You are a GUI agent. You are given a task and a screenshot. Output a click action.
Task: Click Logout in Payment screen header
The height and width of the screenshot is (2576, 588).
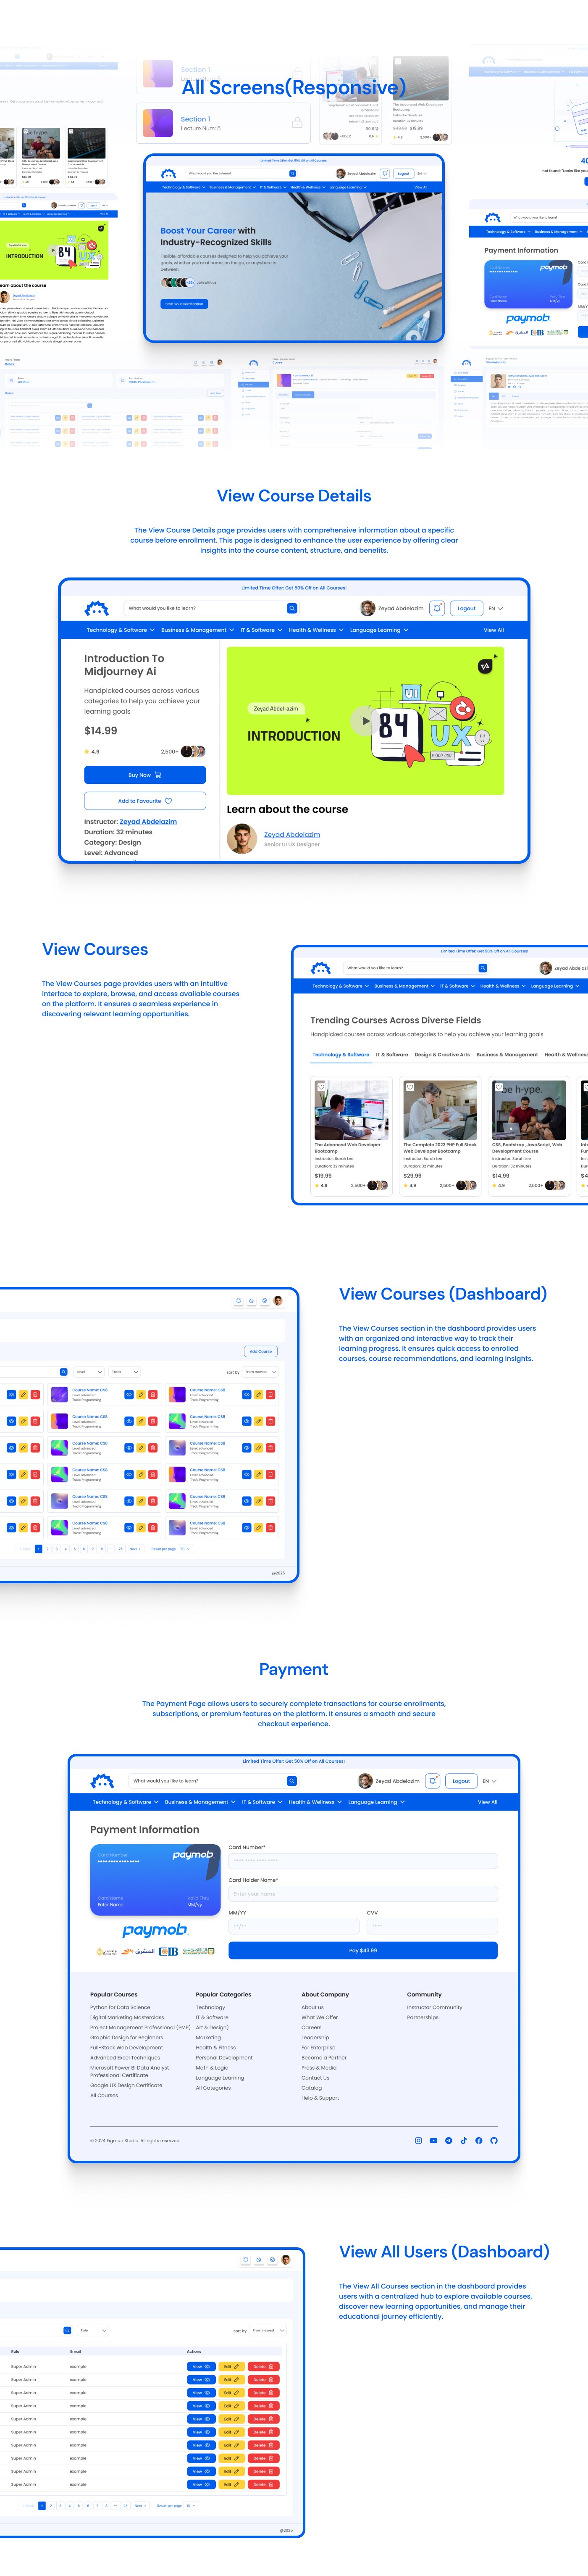(x=461, y=1781)
